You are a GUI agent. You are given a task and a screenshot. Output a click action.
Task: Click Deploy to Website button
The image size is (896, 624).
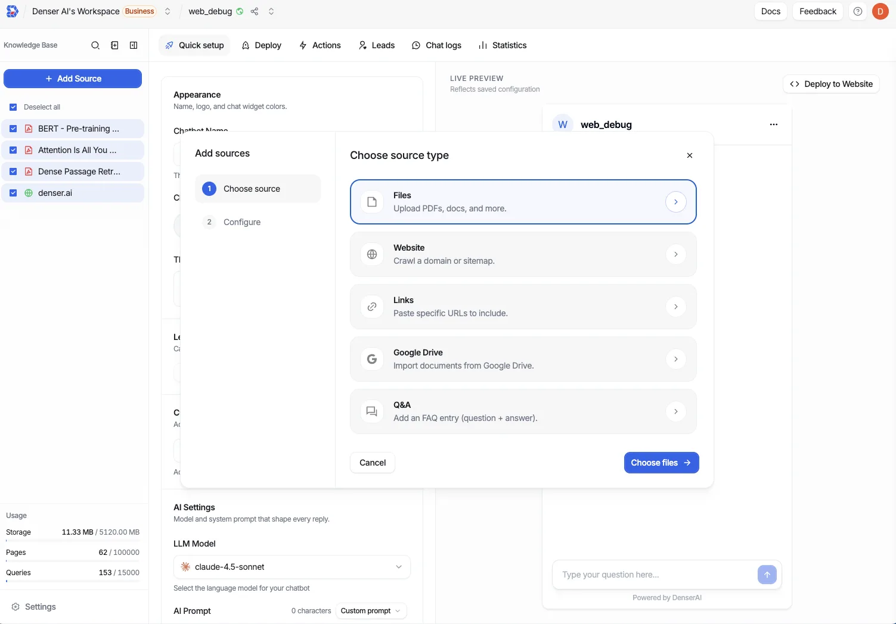click(x=831, y=84)
